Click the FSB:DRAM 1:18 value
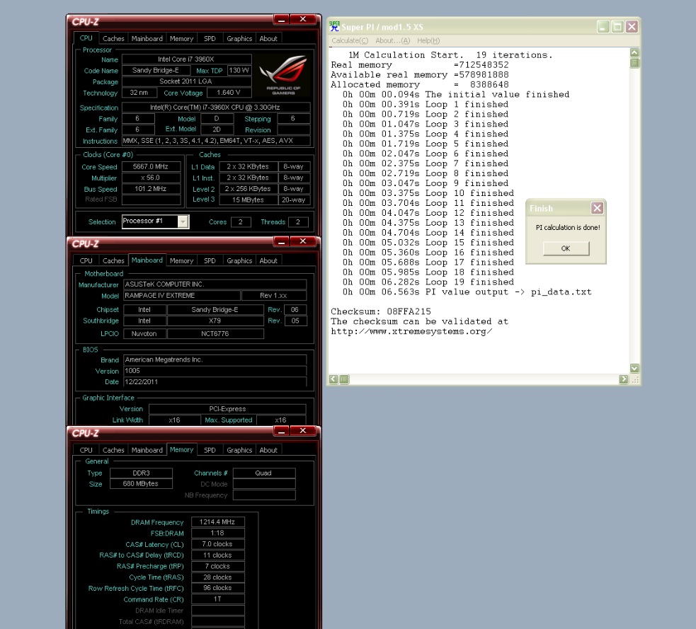 [x=217, y=533]
